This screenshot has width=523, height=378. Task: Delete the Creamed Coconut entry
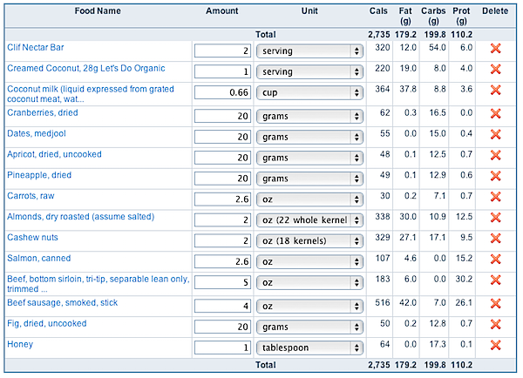(x=496, y=69)
